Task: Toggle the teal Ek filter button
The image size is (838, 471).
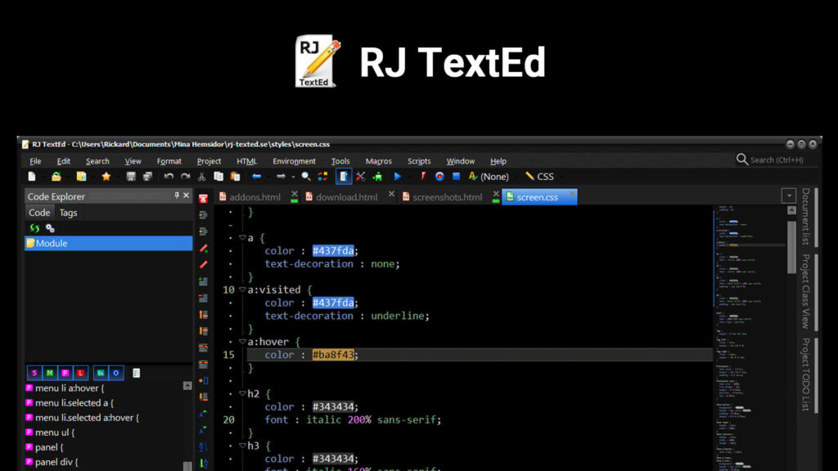Action: click(x=101, y=373)
